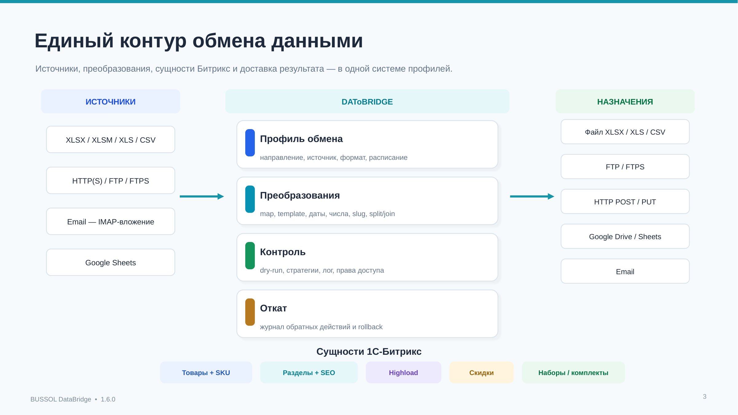Click the DAToBRIDGE column header
738x415 pixels.
click(367, 101)
